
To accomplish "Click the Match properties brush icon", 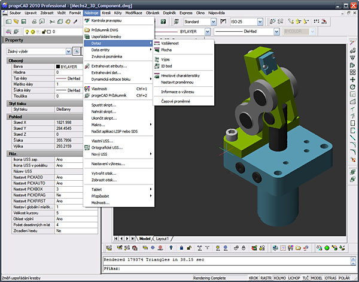I will tap(75, 22).
